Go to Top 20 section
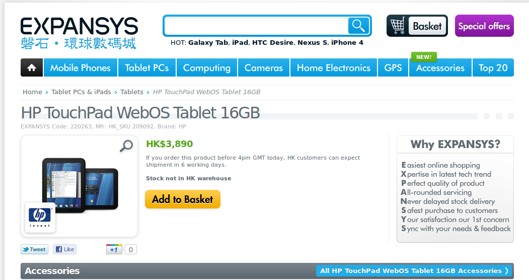The height and width of the screenshot is (280, 529). tap(493, 67)
